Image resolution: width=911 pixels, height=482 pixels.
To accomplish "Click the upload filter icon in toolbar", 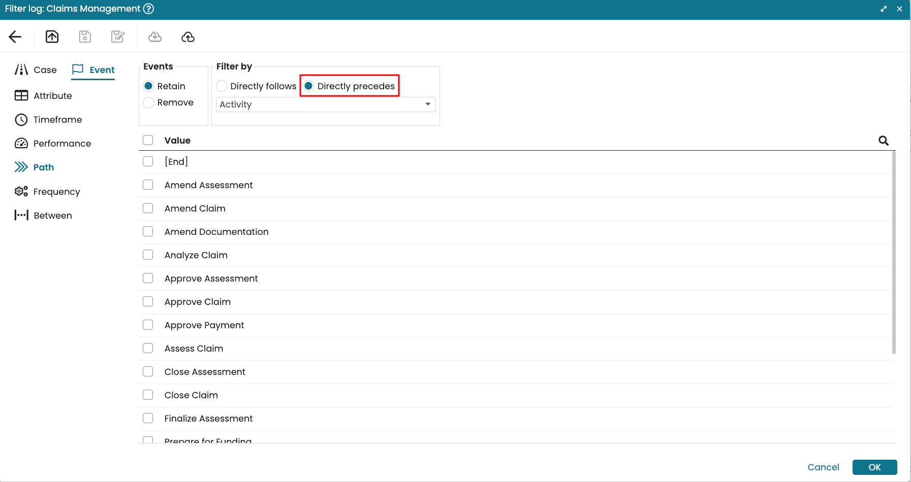I will point(52,37).
